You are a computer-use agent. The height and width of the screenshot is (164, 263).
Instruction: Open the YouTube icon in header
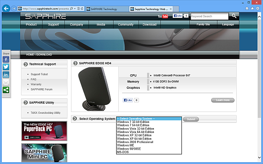pyautogui.click(x=163, y=16)
